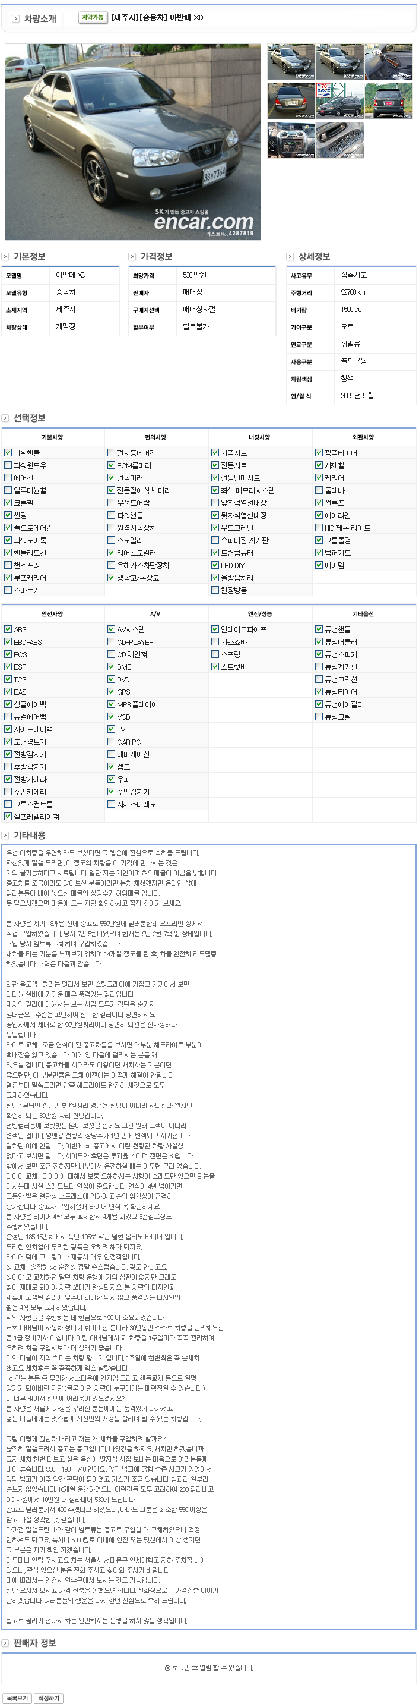Toggle the 파워윈도우 checkbox
Screen dimensions: 419x1707
coord(8,465)
